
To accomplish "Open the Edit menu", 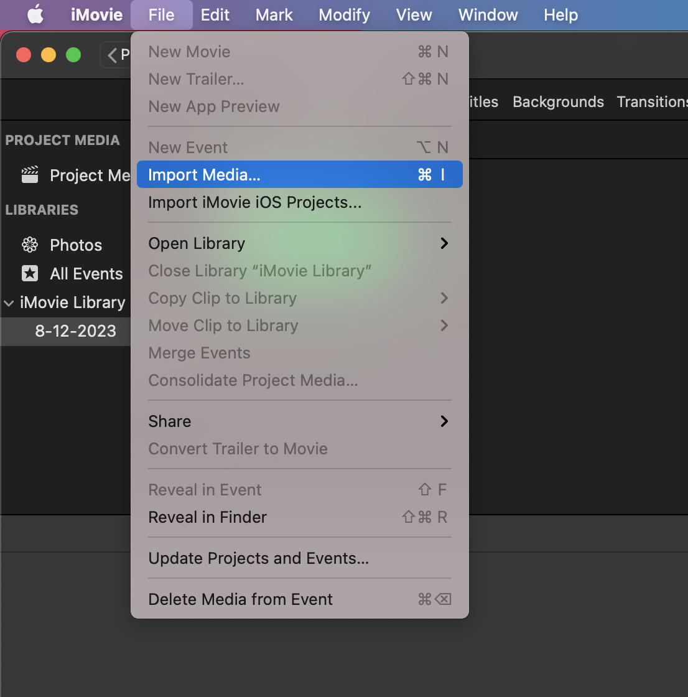I will 215,15.
